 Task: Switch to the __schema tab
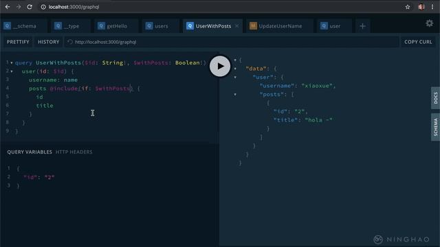(x=23, y=26)
